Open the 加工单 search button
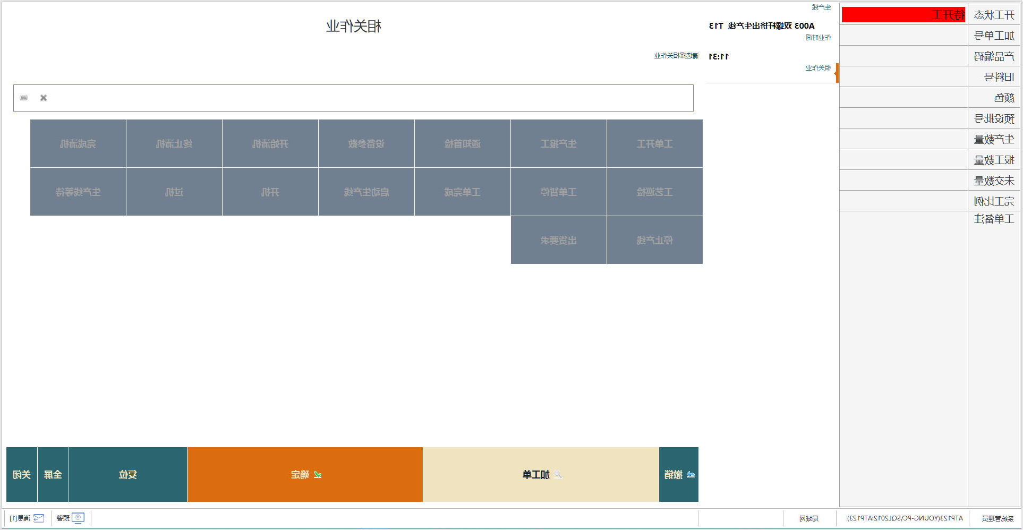1023x530 pixels. pyautogui.click(x=541, y=474)
